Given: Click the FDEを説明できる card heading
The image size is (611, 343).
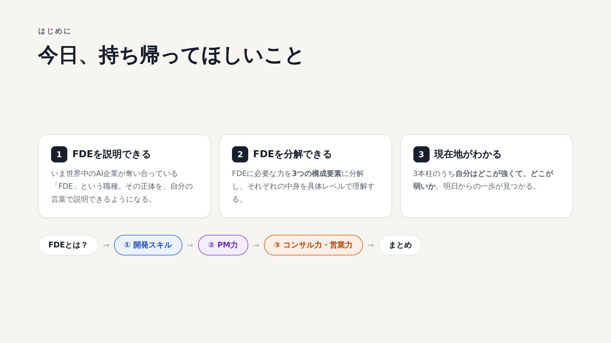Looking at the screenshot, I should tap(111, 154).
